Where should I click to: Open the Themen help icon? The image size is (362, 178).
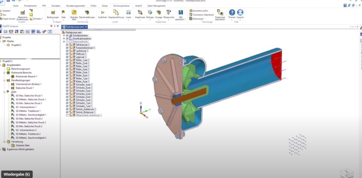coord(232,13)
